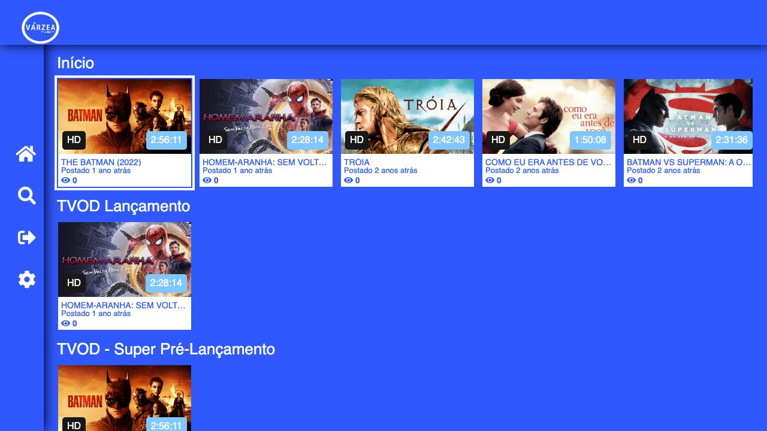Click views eye icon under Início Homem-Aranha card
The height and width of the screenshot is (431, 767).
207,180
